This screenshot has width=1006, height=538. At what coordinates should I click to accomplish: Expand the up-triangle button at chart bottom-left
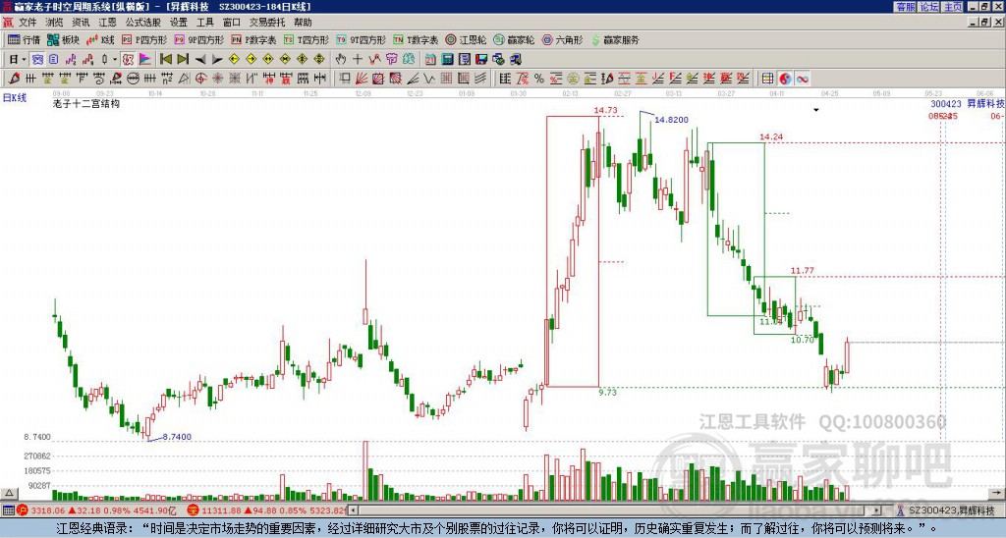(x=8, y=493)
